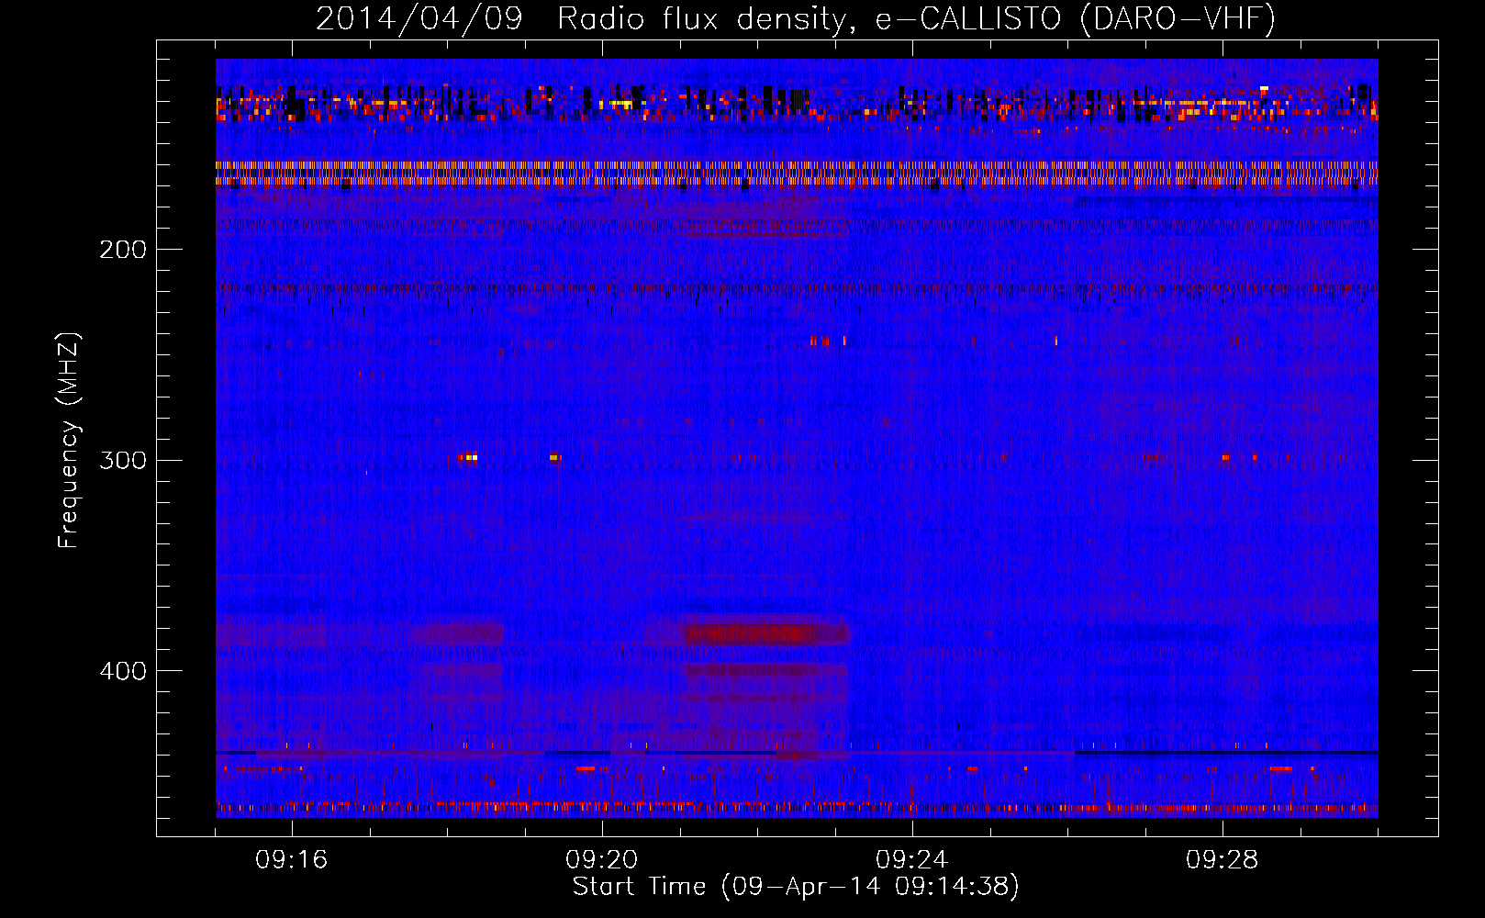Click the 09:16 time tick label
This screenshot has height=918, width=1485.
pos(292,860)
